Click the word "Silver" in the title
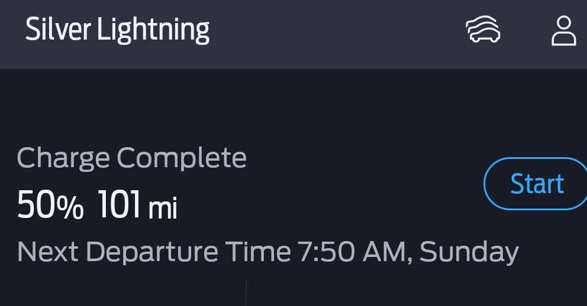The height and width of the screenshot is (306, 587). pyautogui.click(x=58, y=30)
